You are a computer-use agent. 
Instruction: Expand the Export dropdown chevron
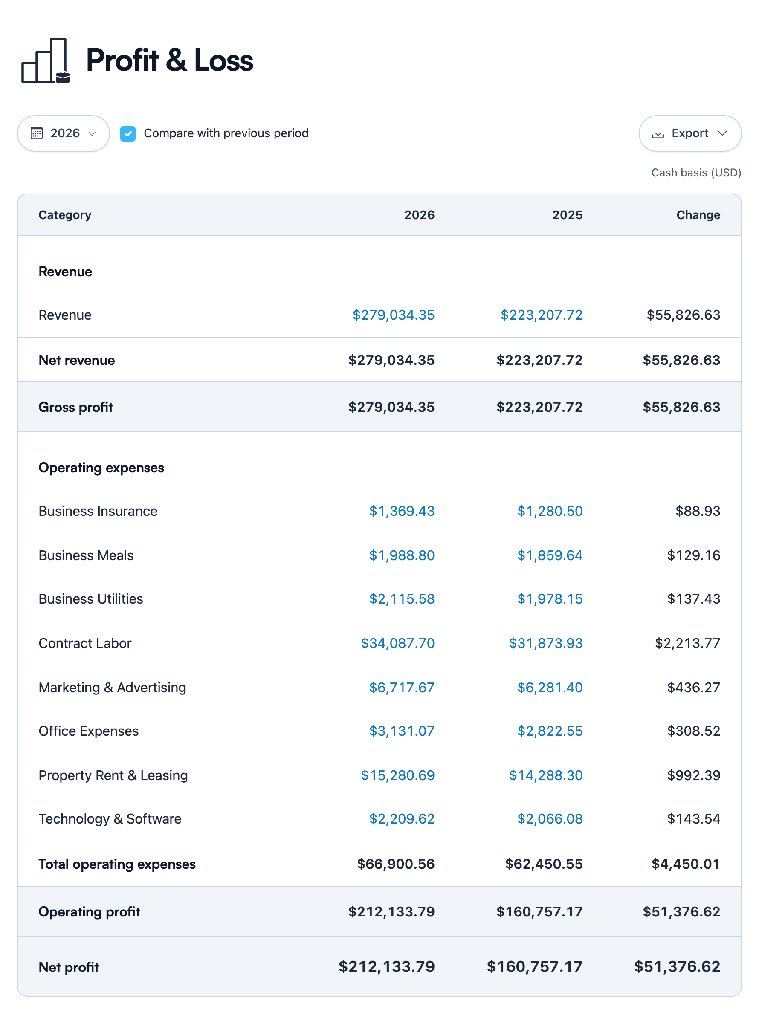coord(722,133)
